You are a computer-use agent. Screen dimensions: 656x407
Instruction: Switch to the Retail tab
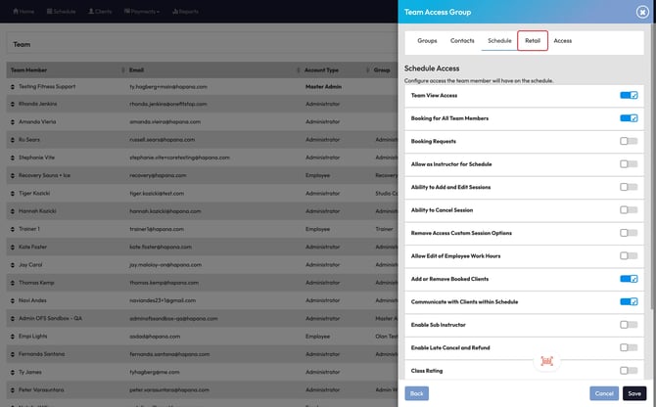(x=533, y=40)
